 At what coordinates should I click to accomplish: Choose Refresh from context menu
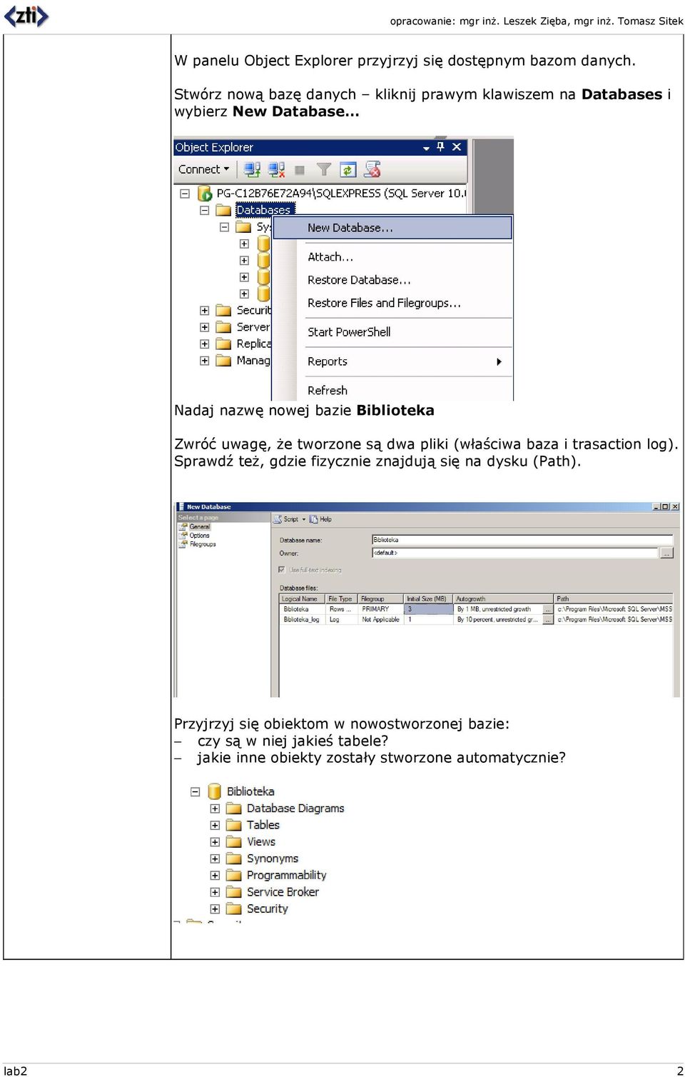click(x=328, y=391)
